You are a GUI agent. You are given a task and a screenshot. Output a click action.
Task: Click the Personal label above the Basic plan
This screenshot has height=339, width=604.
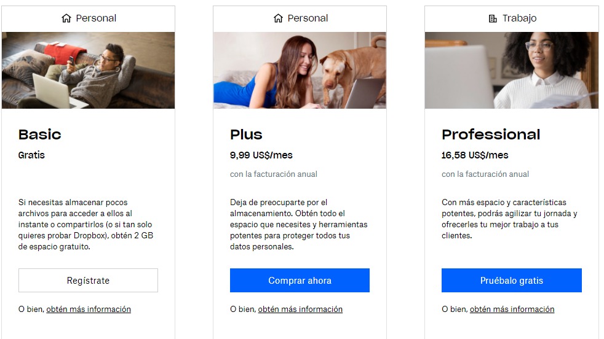pyautogui.click(x=96, y=18)
